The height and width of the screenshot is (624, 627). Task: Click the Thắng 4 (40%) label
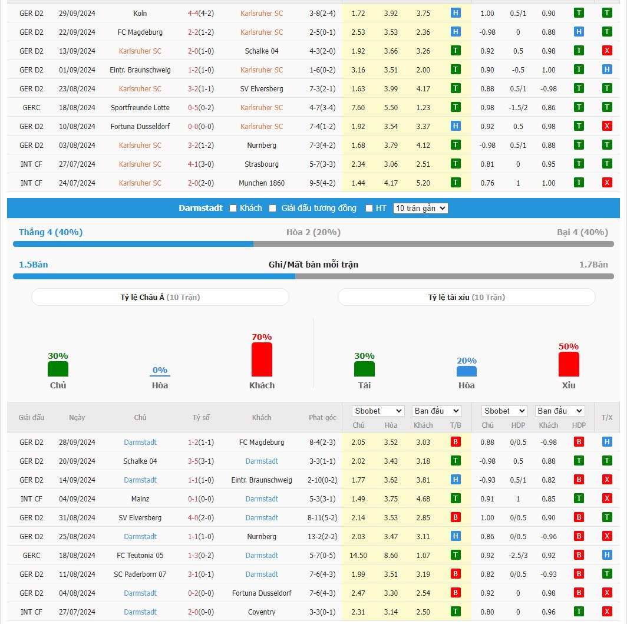pyautogui.click(x=51, y=232)
